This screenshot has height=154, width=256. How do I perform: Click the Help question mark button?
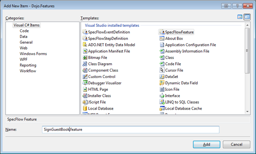click(x=237, y=6)
